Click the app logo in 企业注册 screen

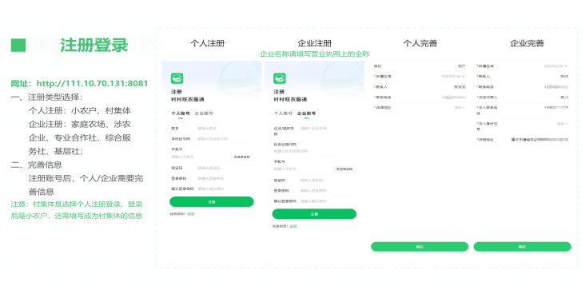[x=280, y=78]
